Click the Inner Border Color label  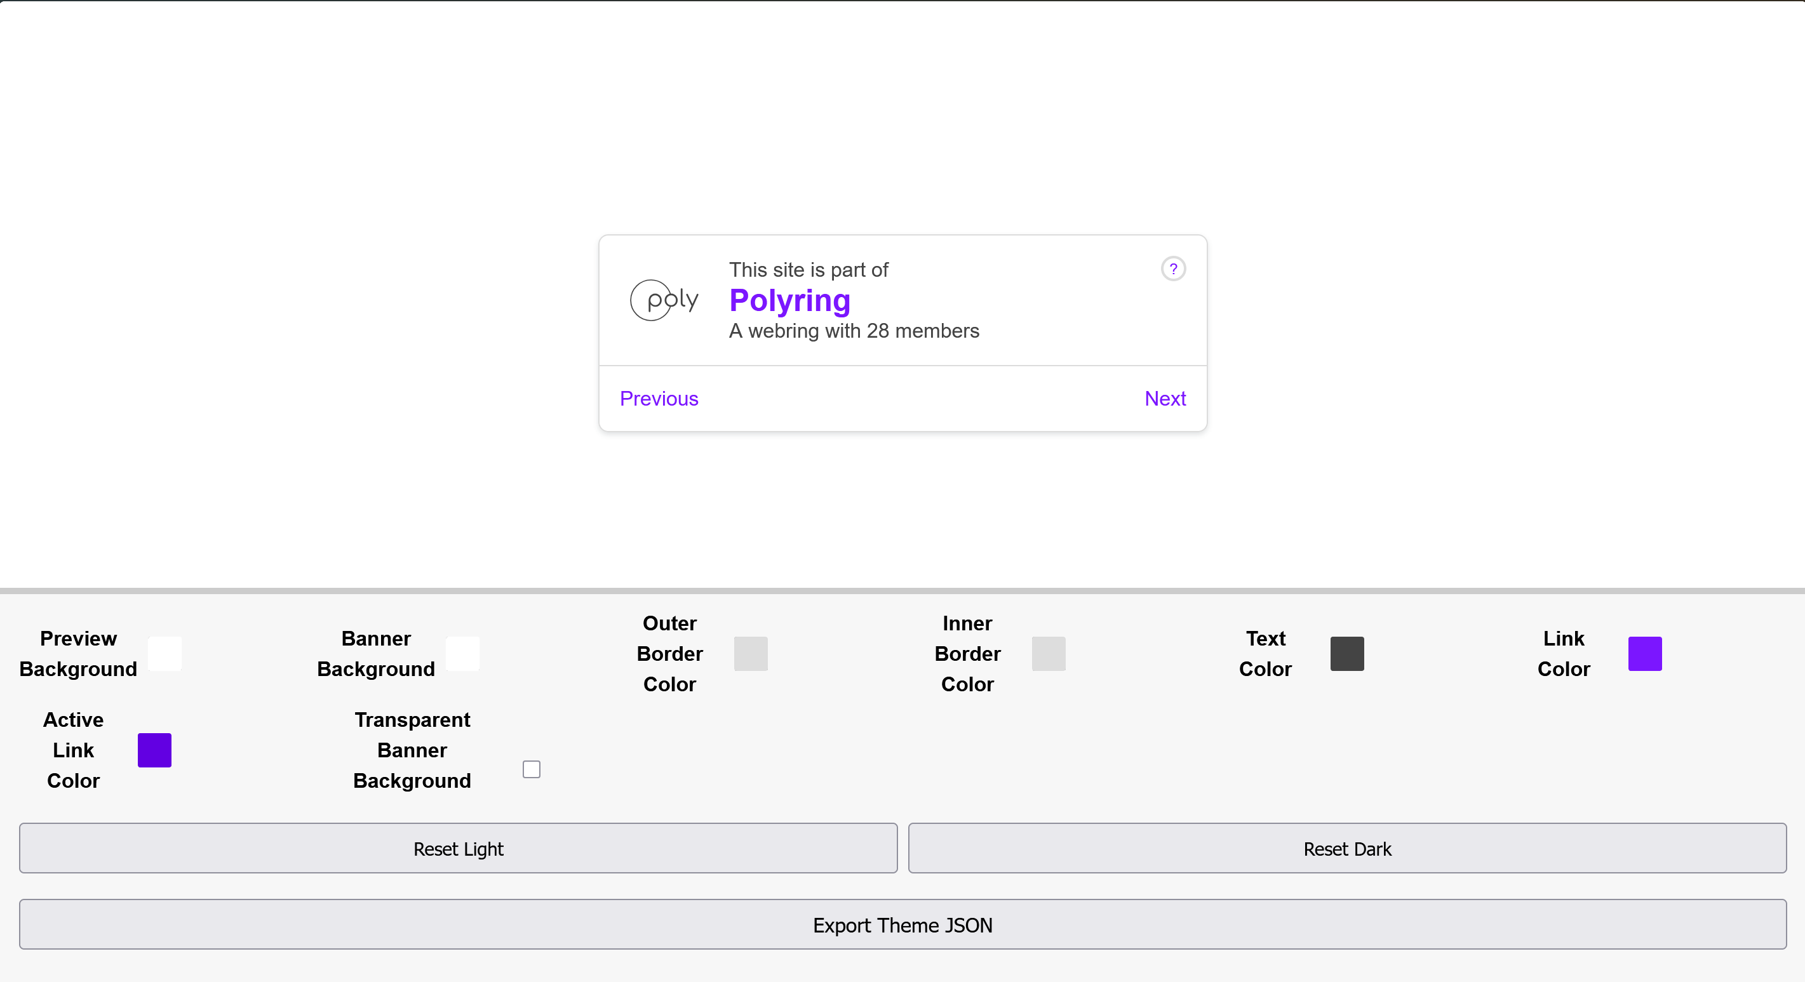967,653
